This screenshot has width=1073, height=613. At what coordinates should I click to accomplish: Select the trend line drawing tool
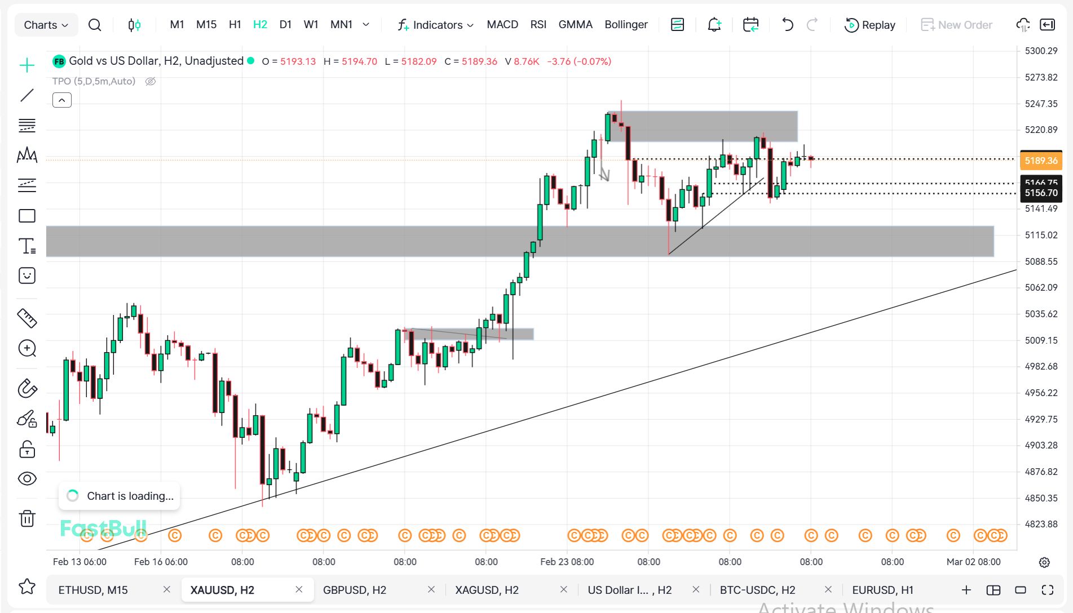[27, 95]
